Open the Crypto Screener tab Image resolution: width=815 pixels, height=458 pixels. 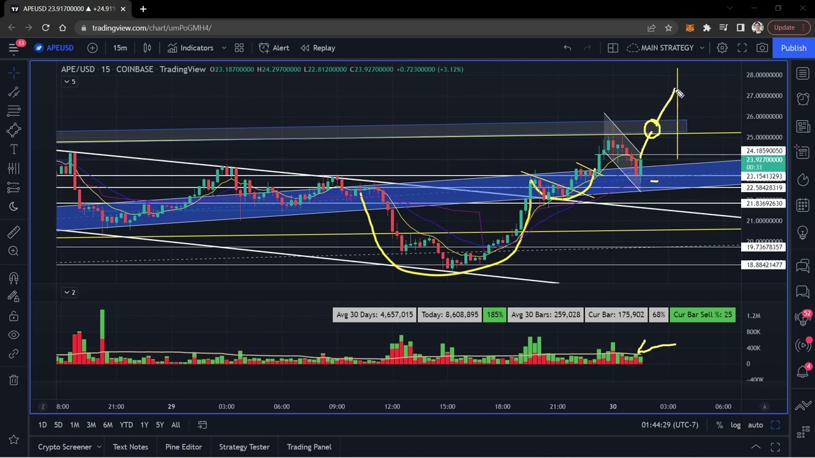click(65, 447)
